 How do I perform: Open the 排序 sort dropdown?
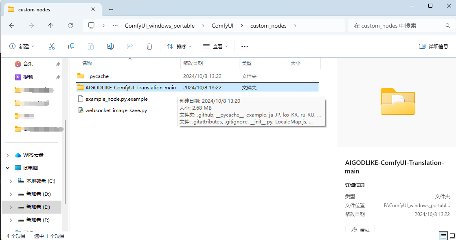pyautogui.click(x=179, y=46)
